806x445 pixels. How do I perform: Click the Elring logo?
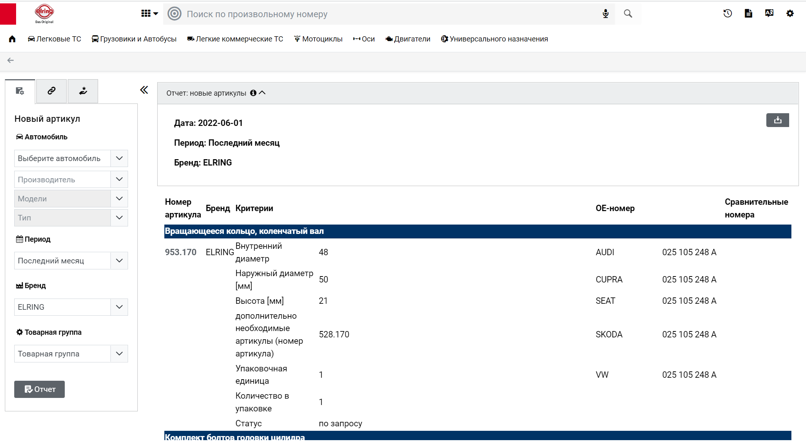click(44, 14)
